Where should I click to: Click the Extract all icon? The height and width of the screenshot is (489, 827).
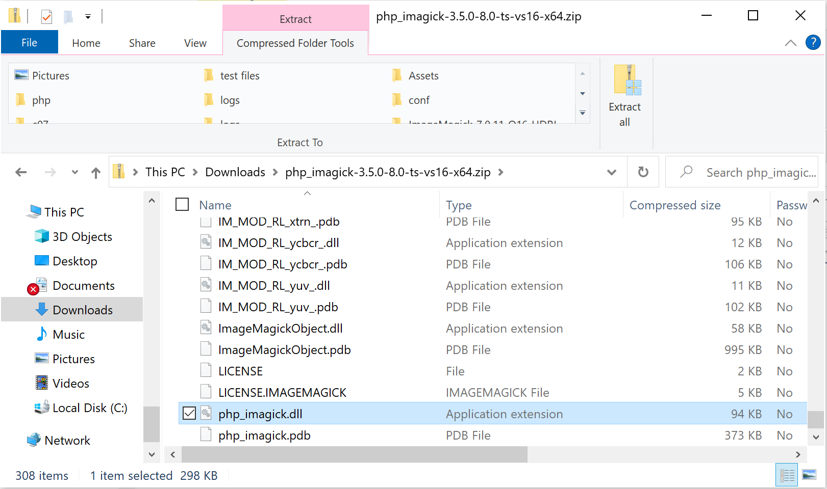point(626,80)
